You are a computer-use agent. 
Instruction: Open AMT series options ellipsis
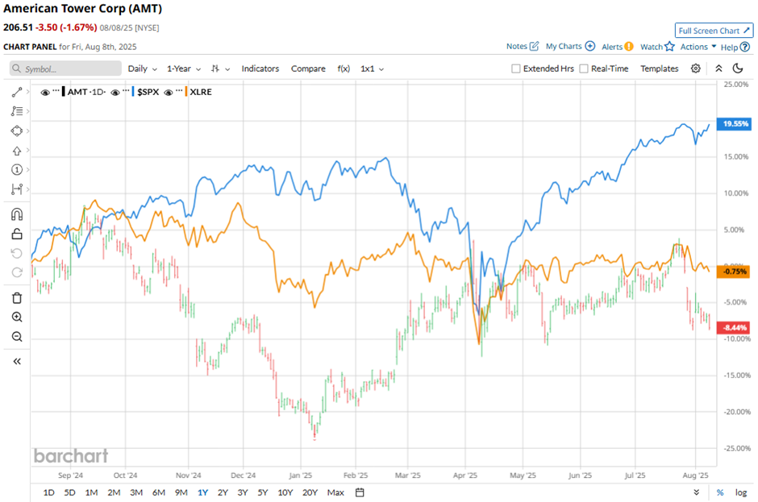pos(56,90)
